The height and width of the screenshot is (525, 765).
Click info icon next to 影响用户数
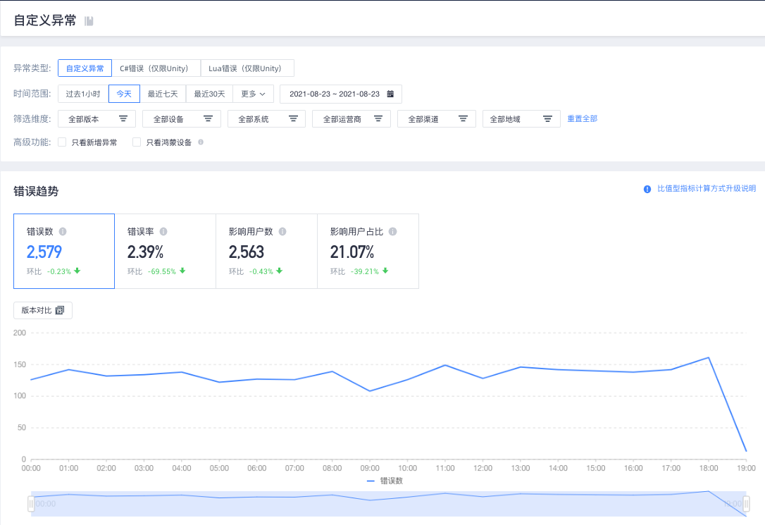pyautogui.click(x=282, y=232)
